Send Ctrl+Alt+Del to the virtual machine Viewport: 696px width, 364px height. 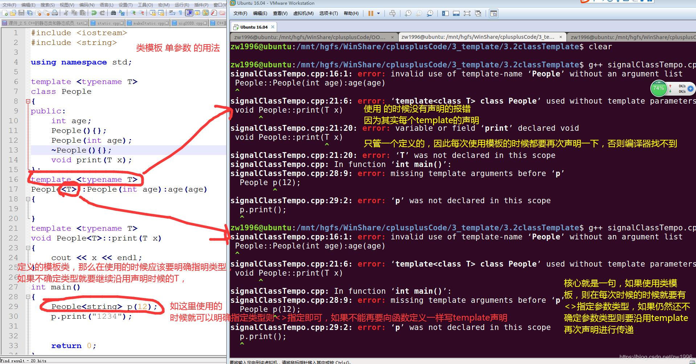pos(392,13)
